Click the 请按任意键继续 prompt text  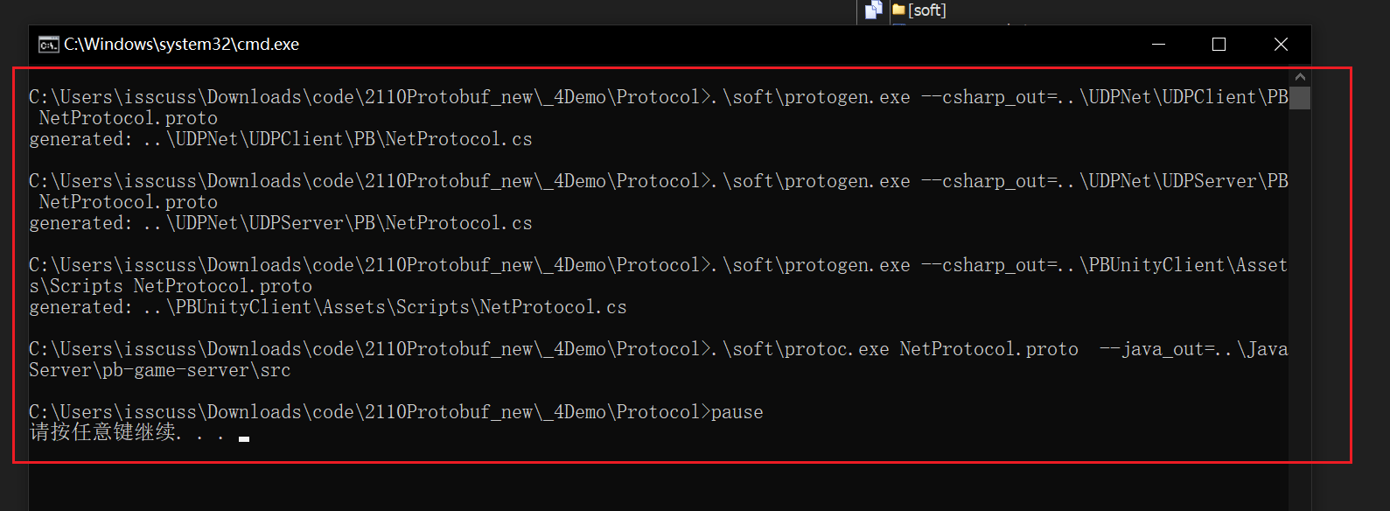click(x=105, y=432)
